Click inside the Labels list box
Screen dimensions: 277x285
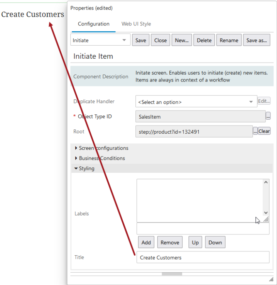(x=200, y=200)
